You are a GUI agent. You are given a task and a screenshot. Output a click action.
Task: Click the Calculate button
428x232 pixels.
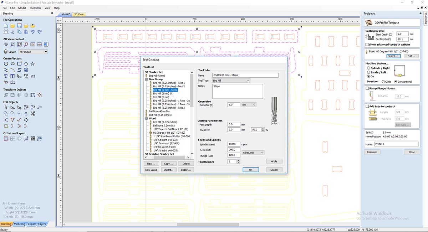click(x=372, y=152)
